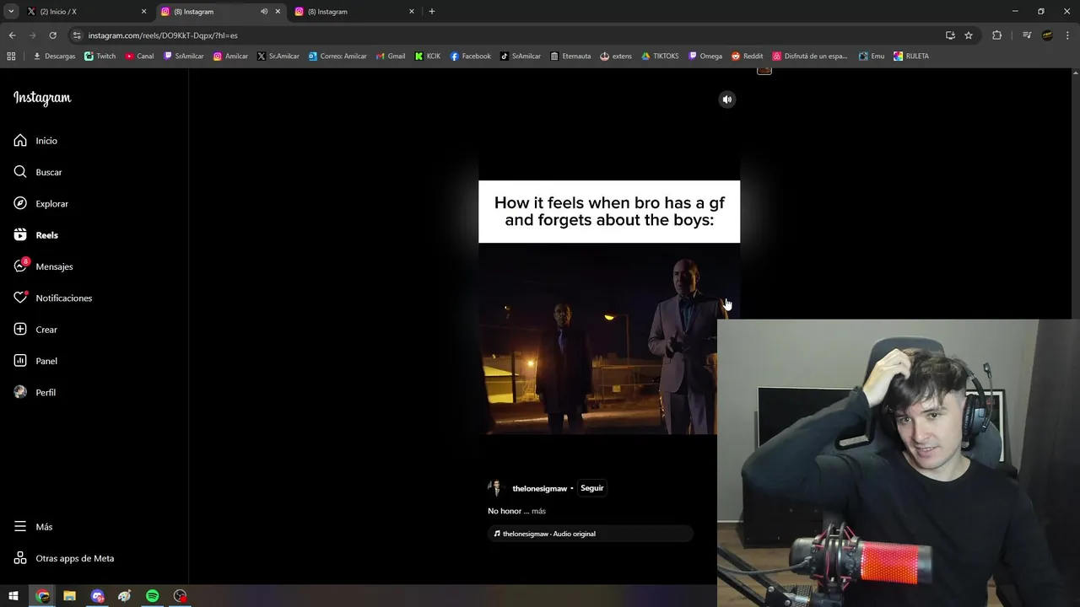Open Omega bookmark
The width and height of the screenshot is (1080, 607).
pyautogui.click(x=705, y=56)
